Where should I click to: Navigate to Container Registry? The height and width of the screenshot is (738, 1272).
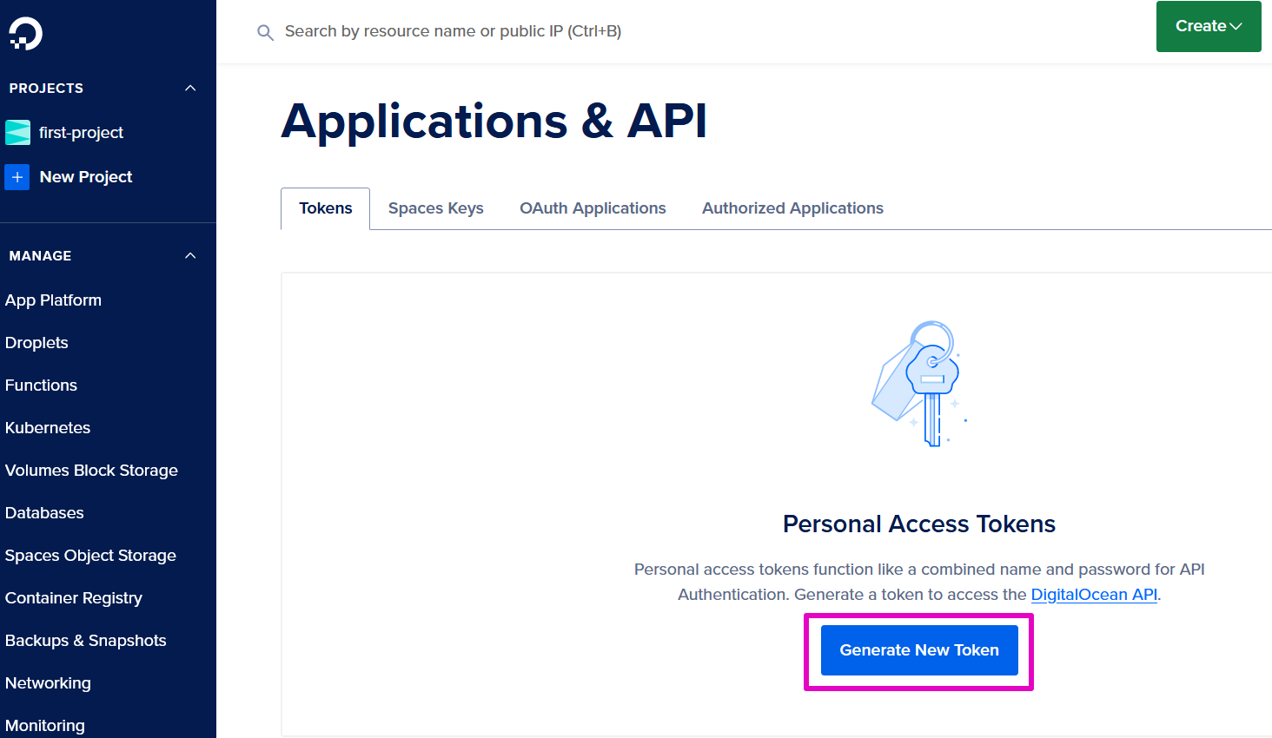tap(74, 598)
